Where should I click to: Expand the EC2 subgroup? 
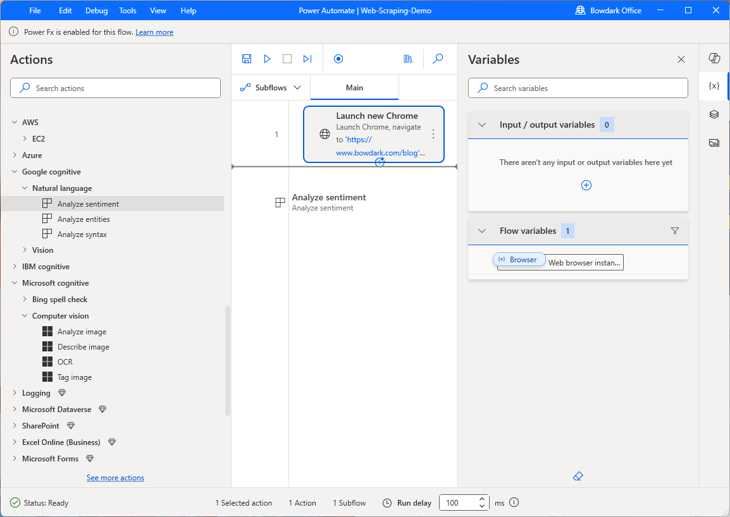25,138
